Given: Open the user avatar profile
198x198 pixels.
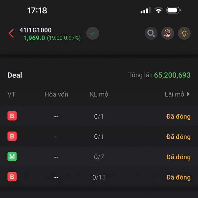Looking at the screenshot, I should click(x=168, y=33).
